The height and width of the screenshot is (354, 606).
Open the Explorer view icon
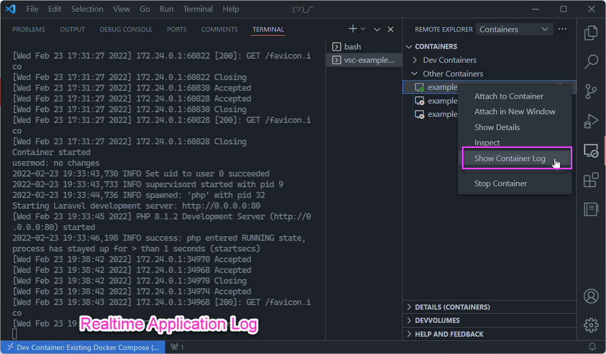[x=591, y=32]
